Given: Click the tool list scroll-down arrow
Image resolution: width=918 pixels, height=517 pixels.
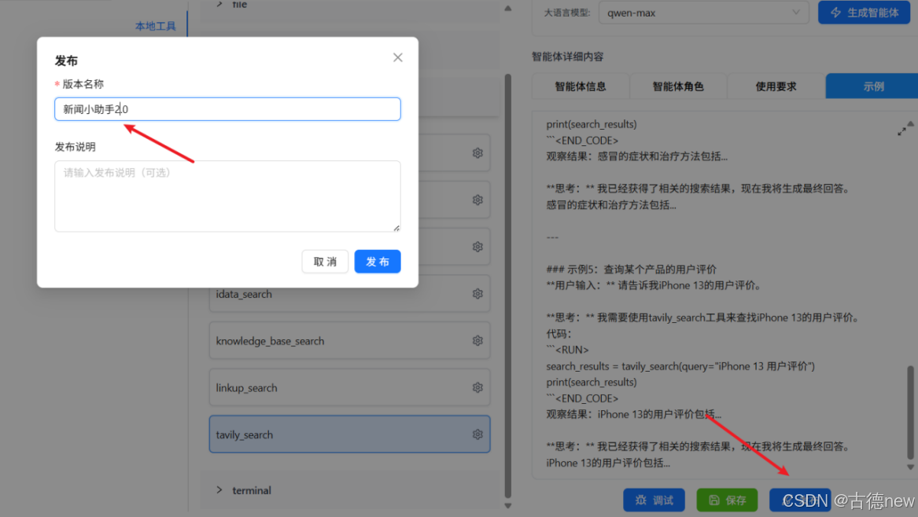Looking at the screenshot, I should tap(507, 506).
